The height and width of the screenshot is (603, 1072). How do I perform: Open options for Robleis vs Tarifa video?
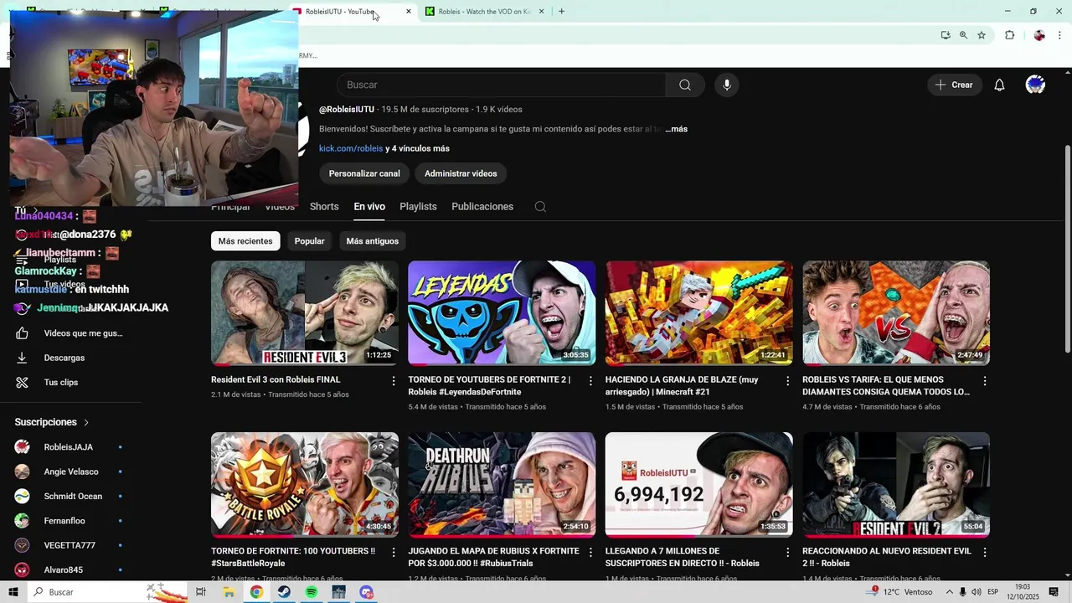(985, 381)
